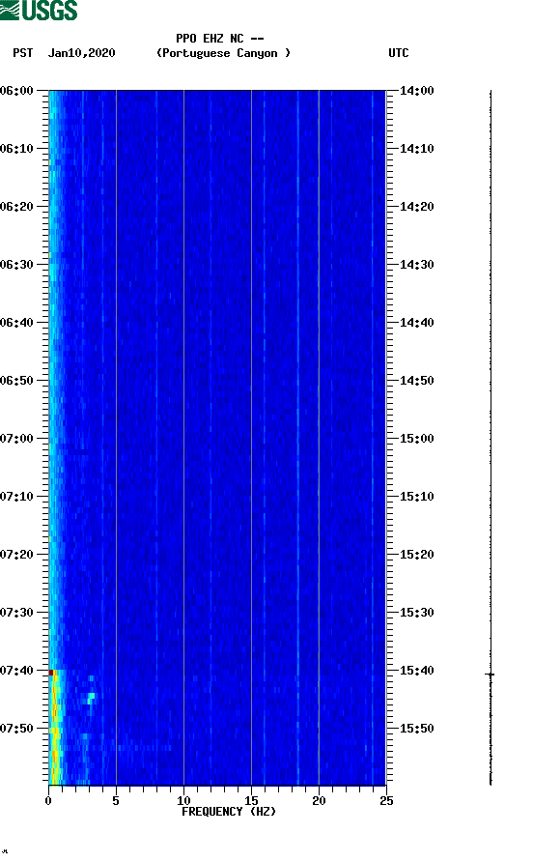This screenshot has height=862, width=533.
Task: Click the cyan energy spot near 3 Hz at 07:45
Action: coord(91,698)
